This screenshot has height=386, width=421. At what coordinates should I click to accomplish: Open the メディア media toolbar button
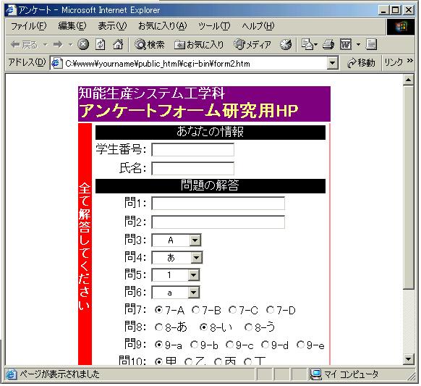coord(252,44)
